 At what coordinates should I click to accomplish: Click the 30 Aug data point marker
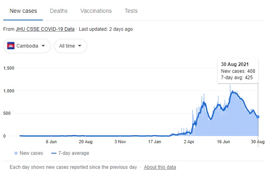point(258,117)
